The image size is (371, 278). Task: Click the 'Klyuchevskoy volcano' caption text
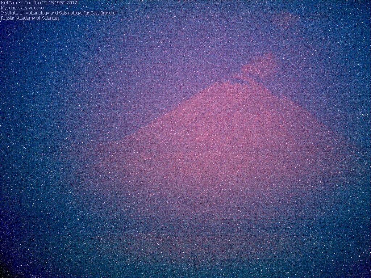22,8
